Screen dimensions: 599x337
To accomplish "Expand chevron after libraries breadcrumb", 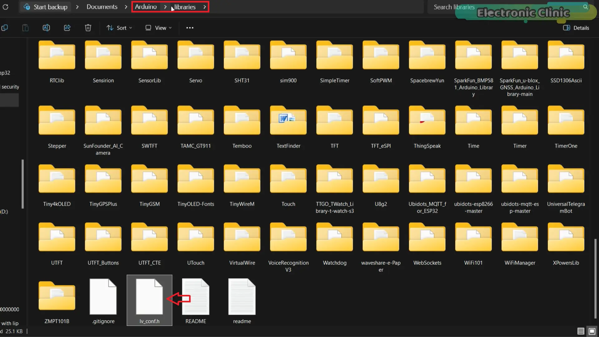I will [204, 7].
